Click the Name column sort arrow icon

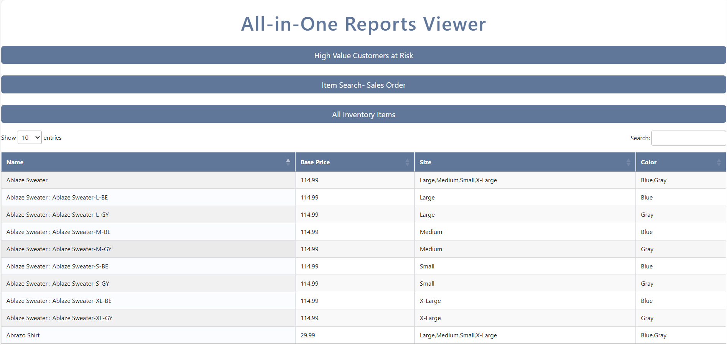tap(288, 162)
